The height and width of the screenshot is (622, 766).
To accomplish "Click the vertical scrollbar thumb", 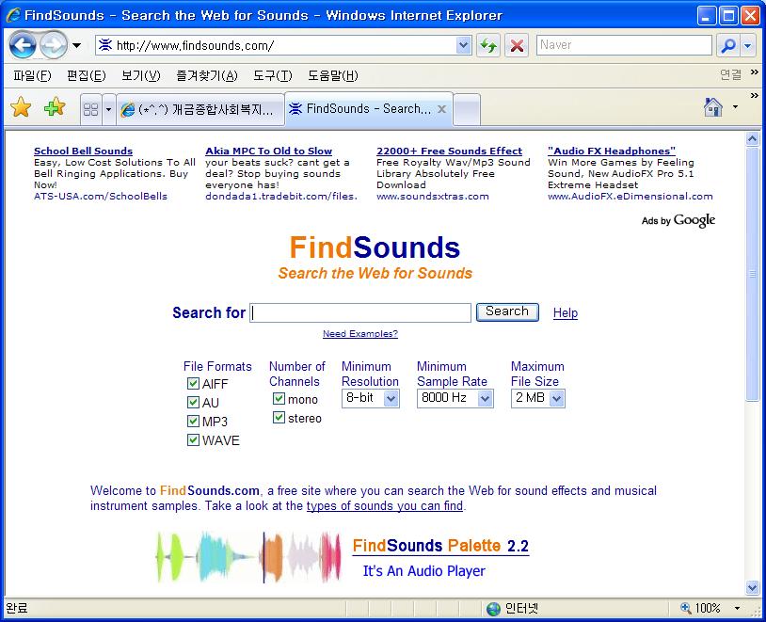I will tap(752, 274).
